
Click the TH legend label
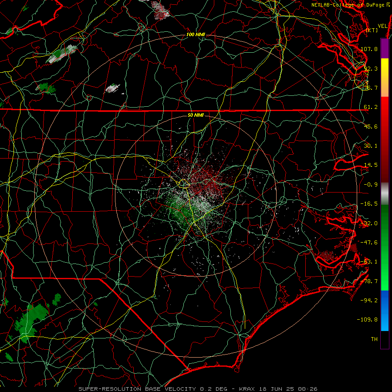click(374, 339)
